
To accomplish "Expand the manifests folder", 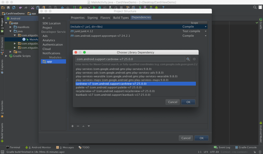I will click(x=10, y=27).
